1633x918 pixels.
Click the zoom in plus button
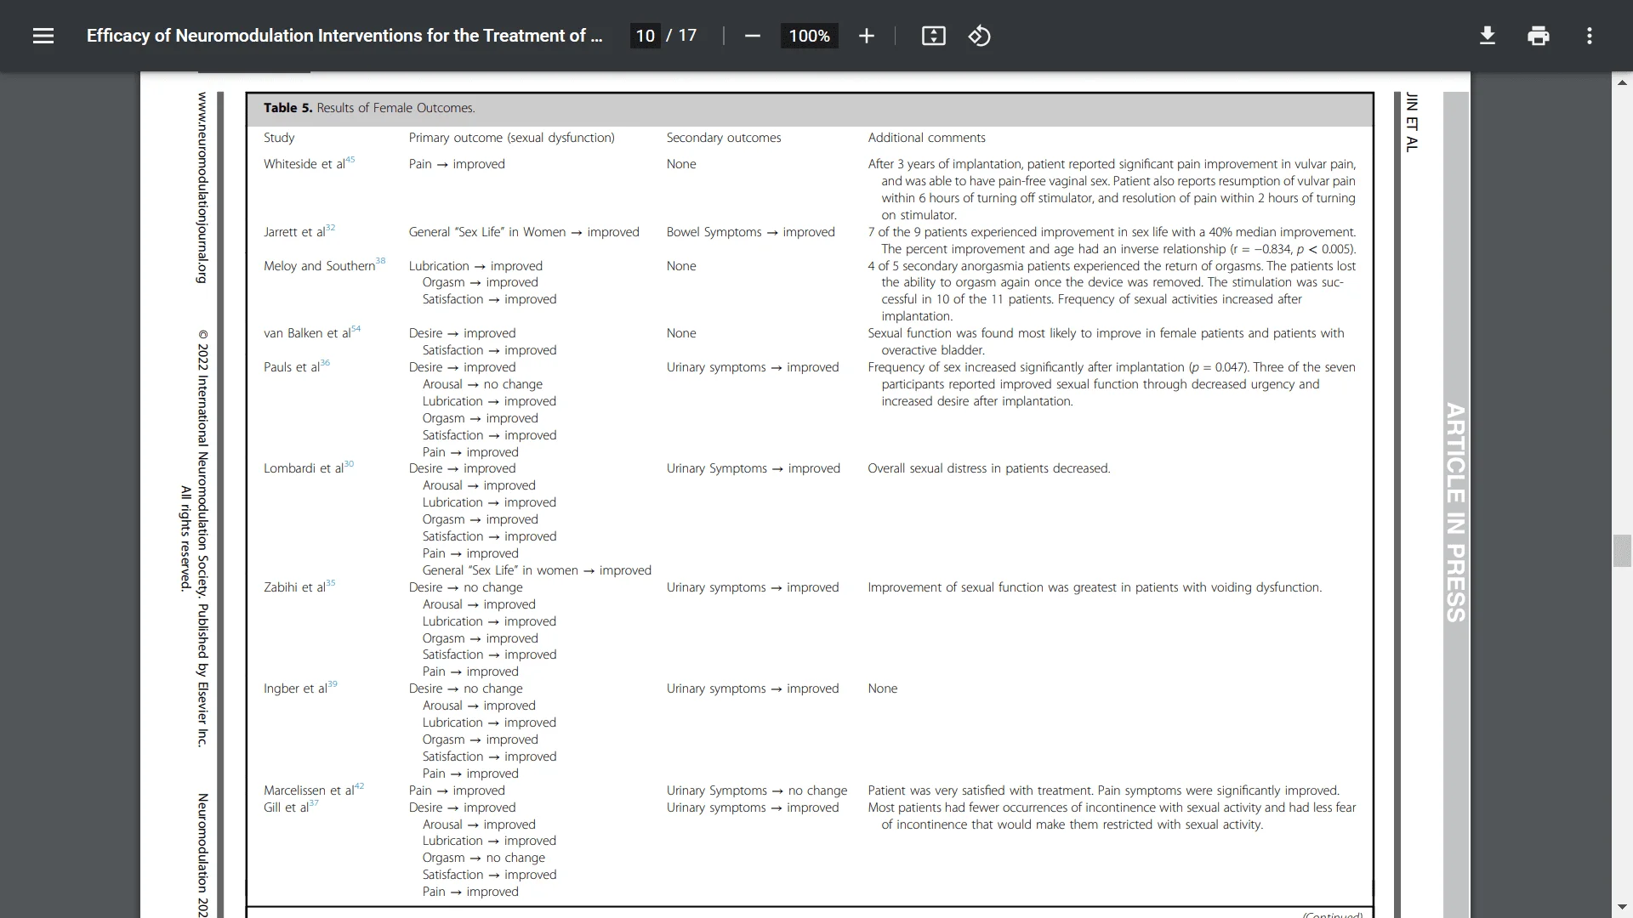click(866, 36)
